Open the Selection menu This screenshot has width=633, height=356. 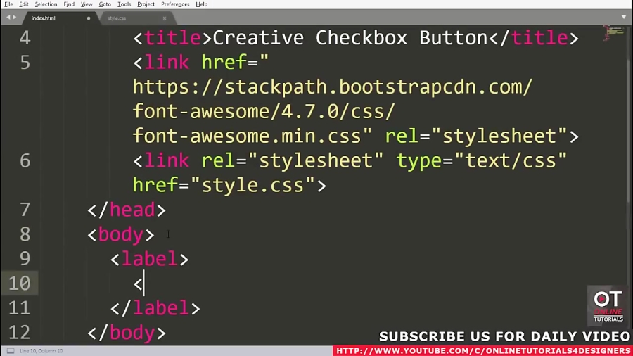(x=46, y=4)
